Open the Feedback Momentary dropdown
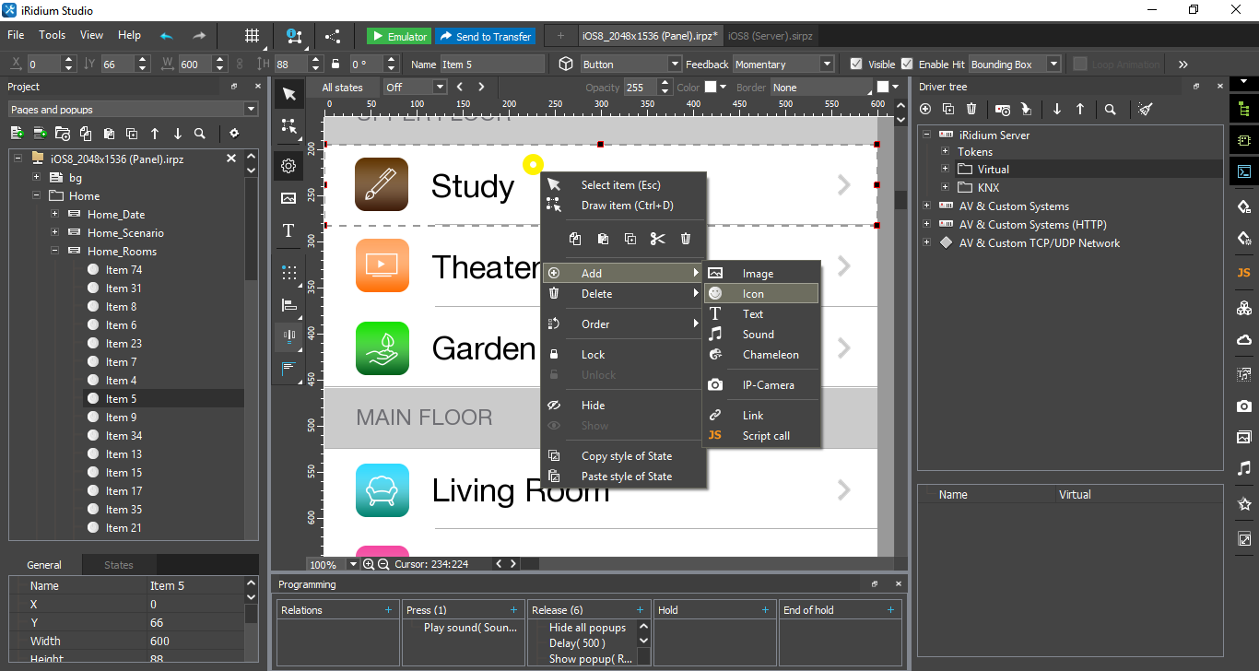Viewport: 1259px width, 671px height. [x=783, y=64]
